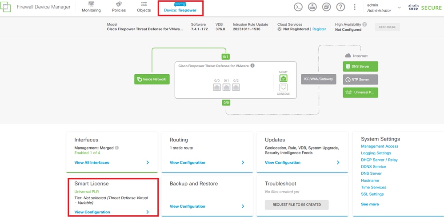Open the task list icon
Image resolution: width=444 pixels, height=217 pixels.
(327, 7)
